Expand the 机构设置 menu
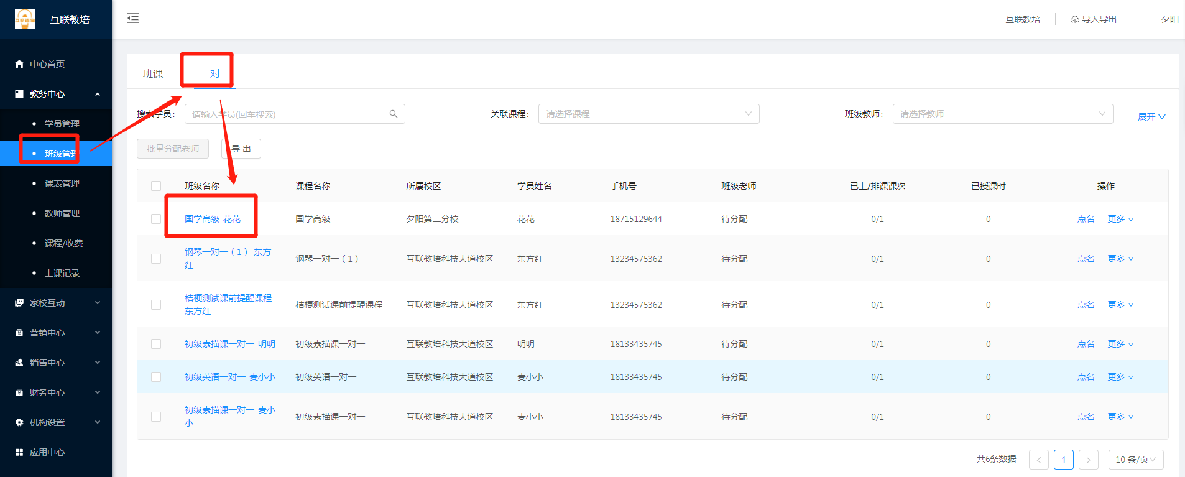This screenshot has height=477, width=1185. tap(98, 422)
